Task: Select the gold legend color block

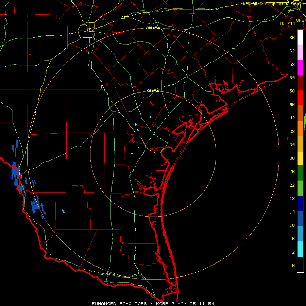Action: 300,144
